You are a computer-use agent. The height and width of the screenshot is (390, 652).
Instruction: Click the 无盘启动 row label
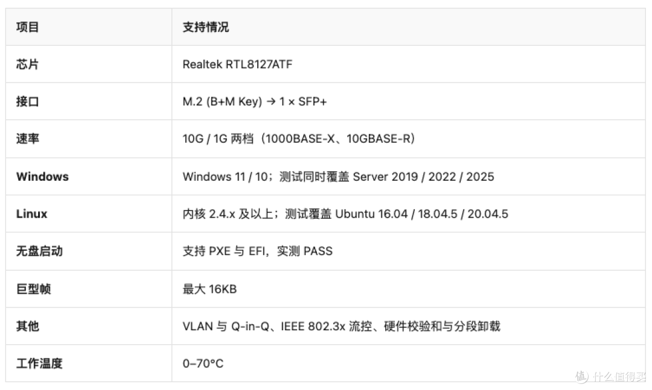(89, 251)
